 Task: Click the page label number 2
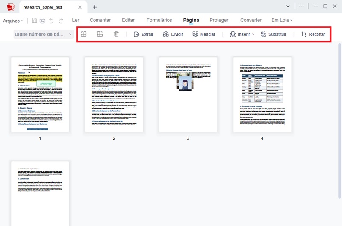coord(114,138)
